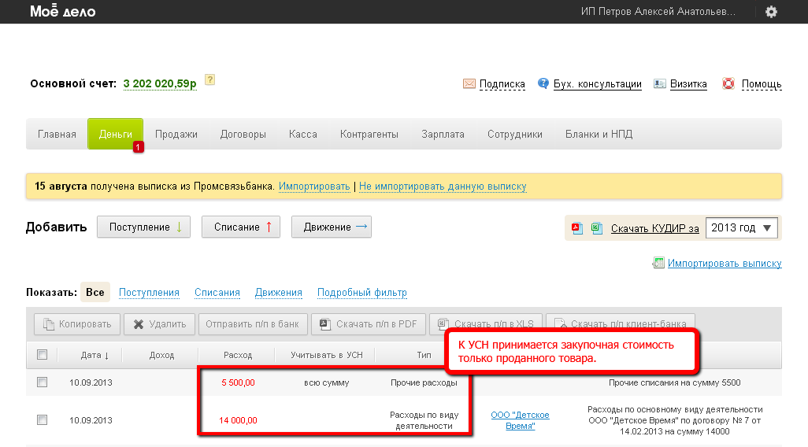Show Все operations filter
The width and height of the screenshot is (808, 447).
[95, 292]
